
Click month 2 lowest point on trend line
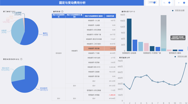[x=130, y=89]
